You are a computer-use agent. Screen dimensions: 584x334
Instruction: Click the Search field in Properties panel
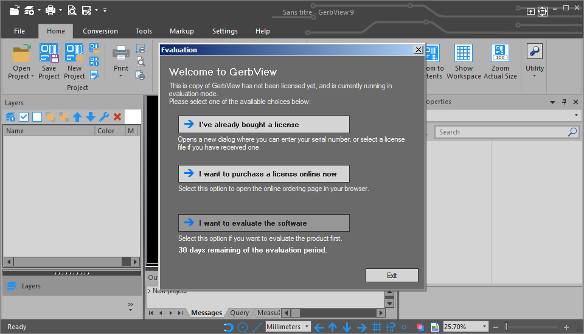[507, 132]
